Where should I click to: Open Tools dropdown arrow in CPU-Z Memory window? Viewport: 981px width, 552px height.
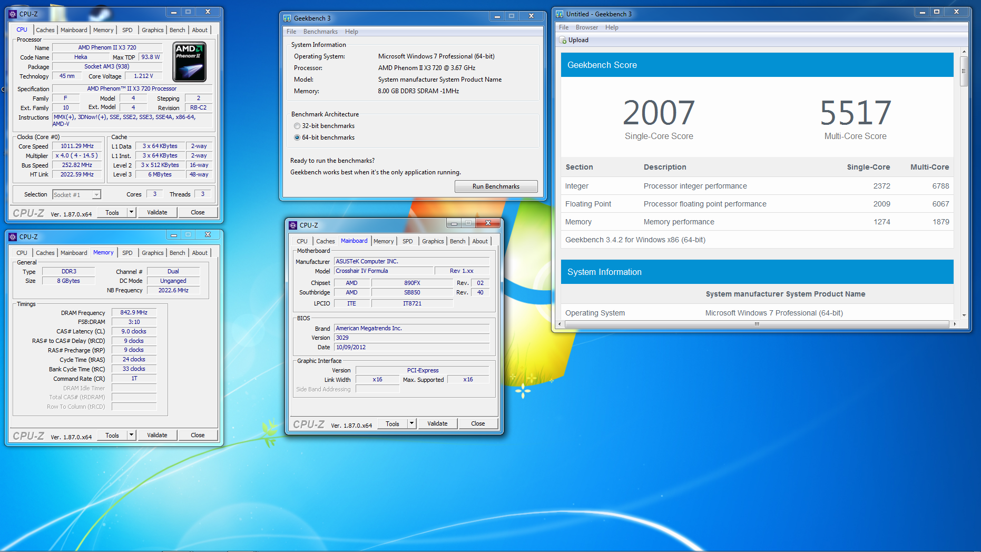(x=131, y=435)
